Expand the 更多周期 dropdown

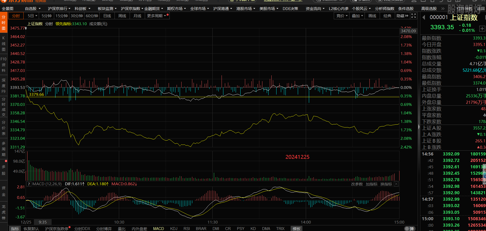pos(157,16)
